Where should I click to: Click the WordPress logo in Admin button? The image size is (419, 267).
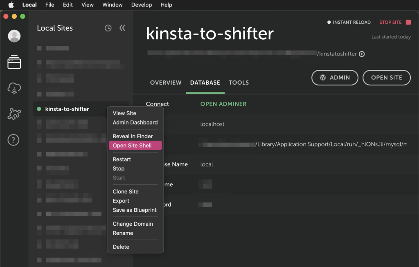coord(322,77)
